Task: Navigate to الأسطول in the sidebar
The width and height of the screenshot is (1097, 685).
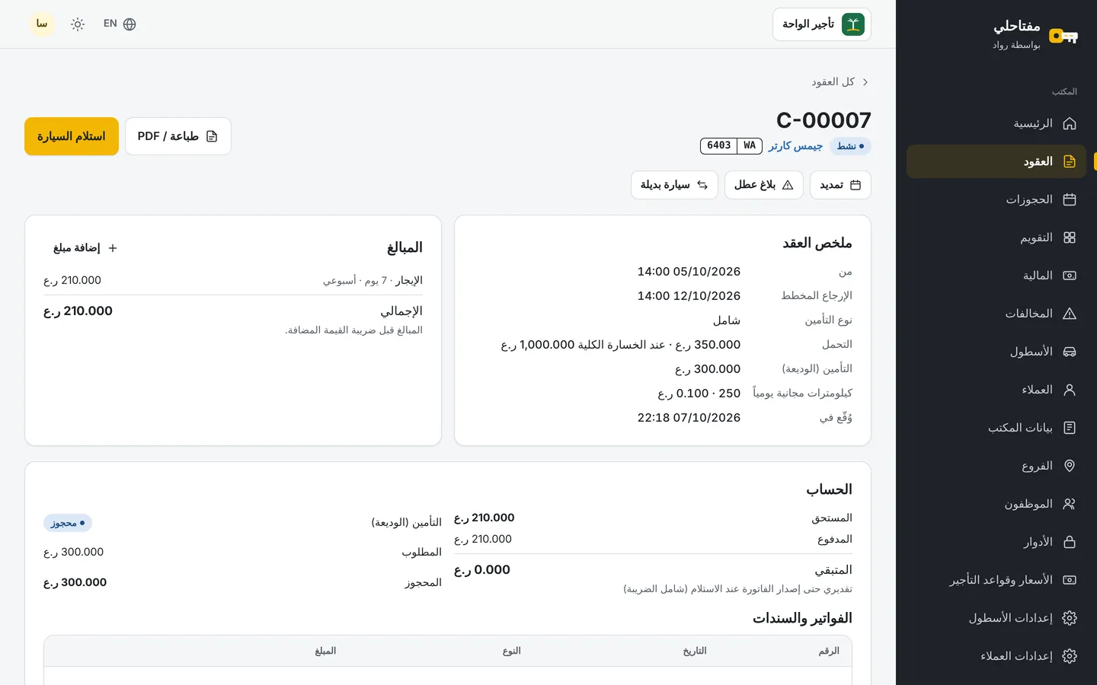Action: pos(996,352)
